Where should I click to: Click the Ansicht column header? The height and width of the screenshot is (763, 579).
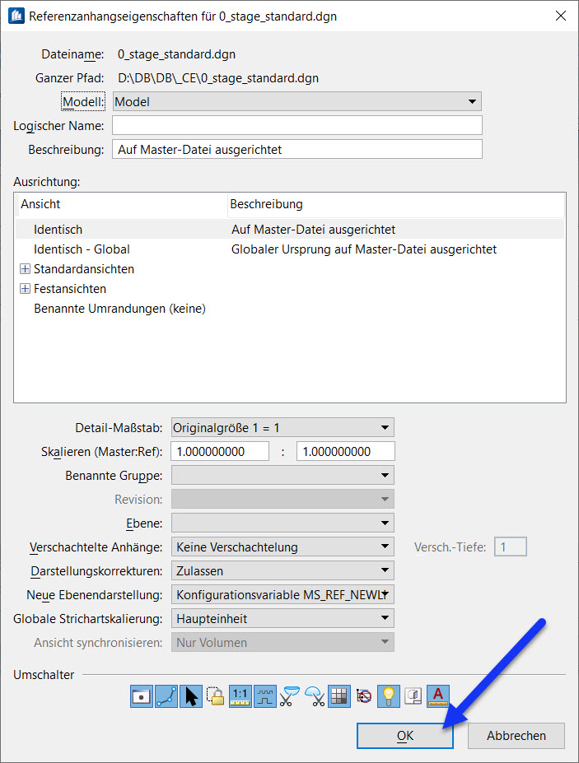(121, 204)
